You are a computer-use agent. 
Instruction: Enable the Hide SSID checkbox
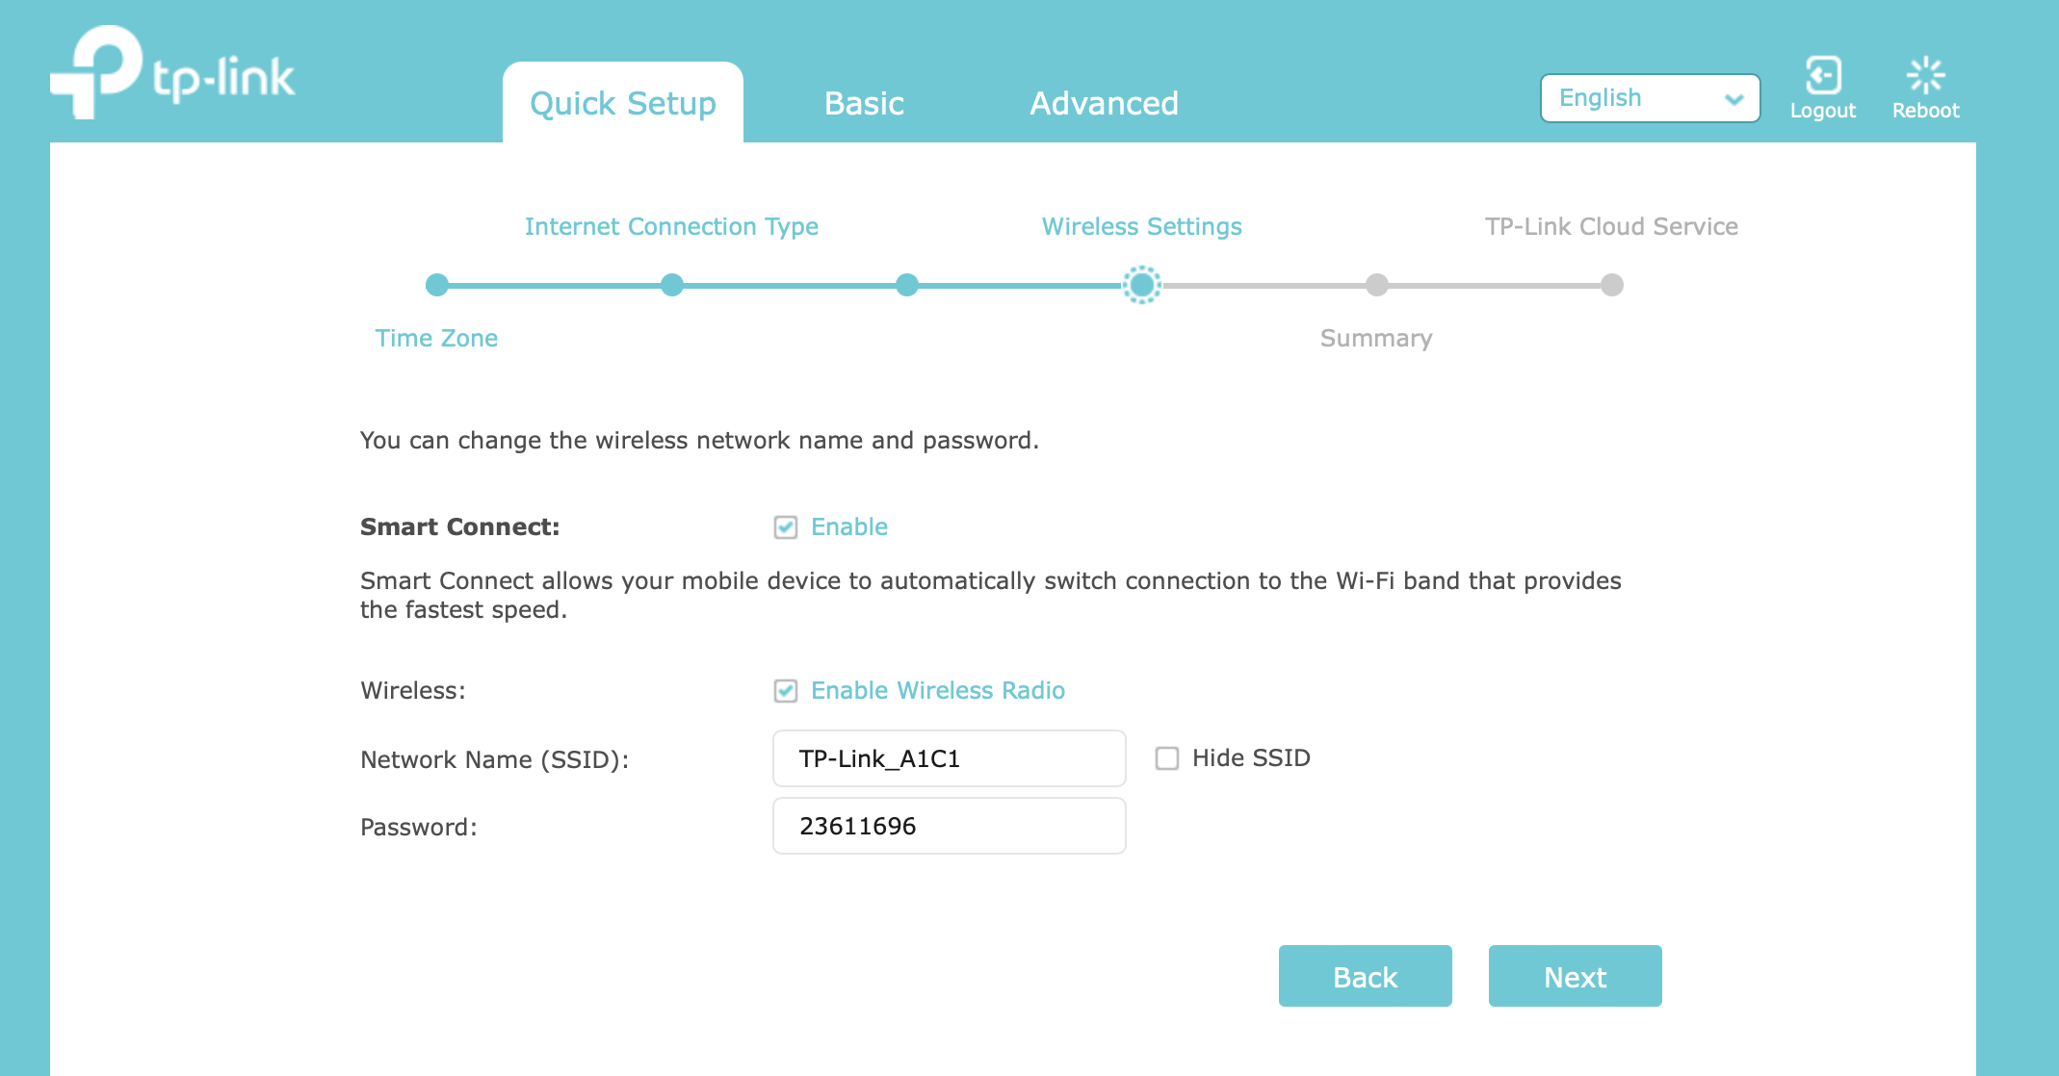1167,758
